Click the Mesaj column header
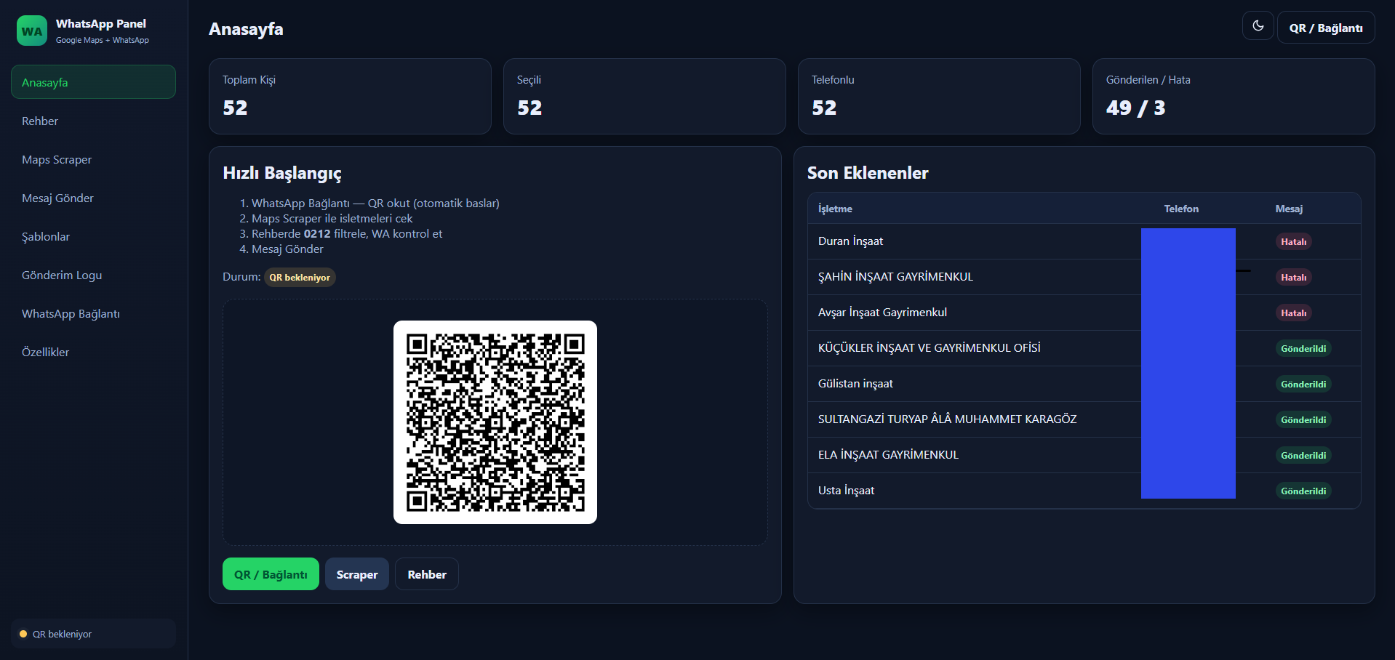 pyautogui.click(x=1289, y=209)
